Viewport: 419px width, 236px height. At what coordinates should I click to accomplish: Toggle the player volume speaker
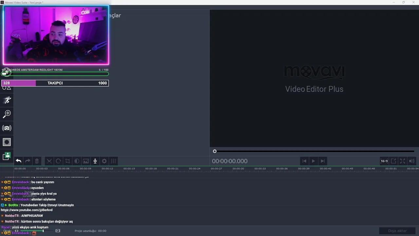[x=412, y=161]
